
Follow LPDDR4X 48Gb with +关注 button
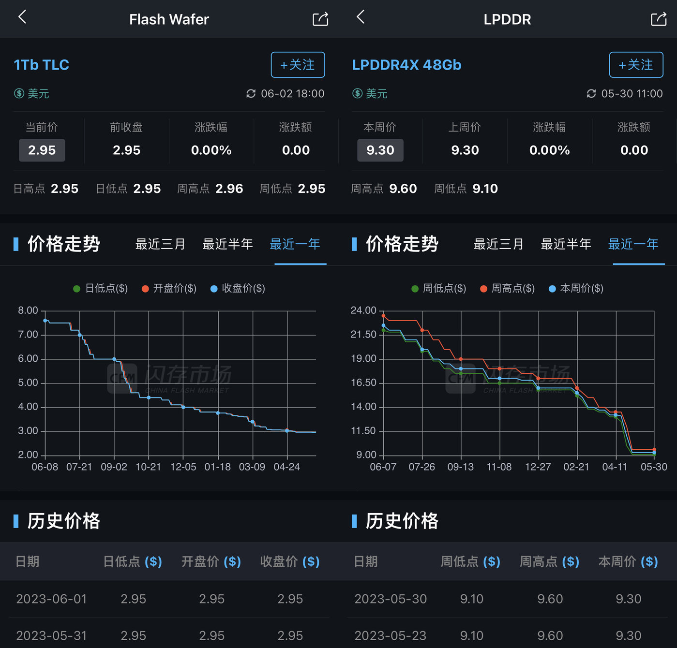pyautogui.click(x=636, y=65)
